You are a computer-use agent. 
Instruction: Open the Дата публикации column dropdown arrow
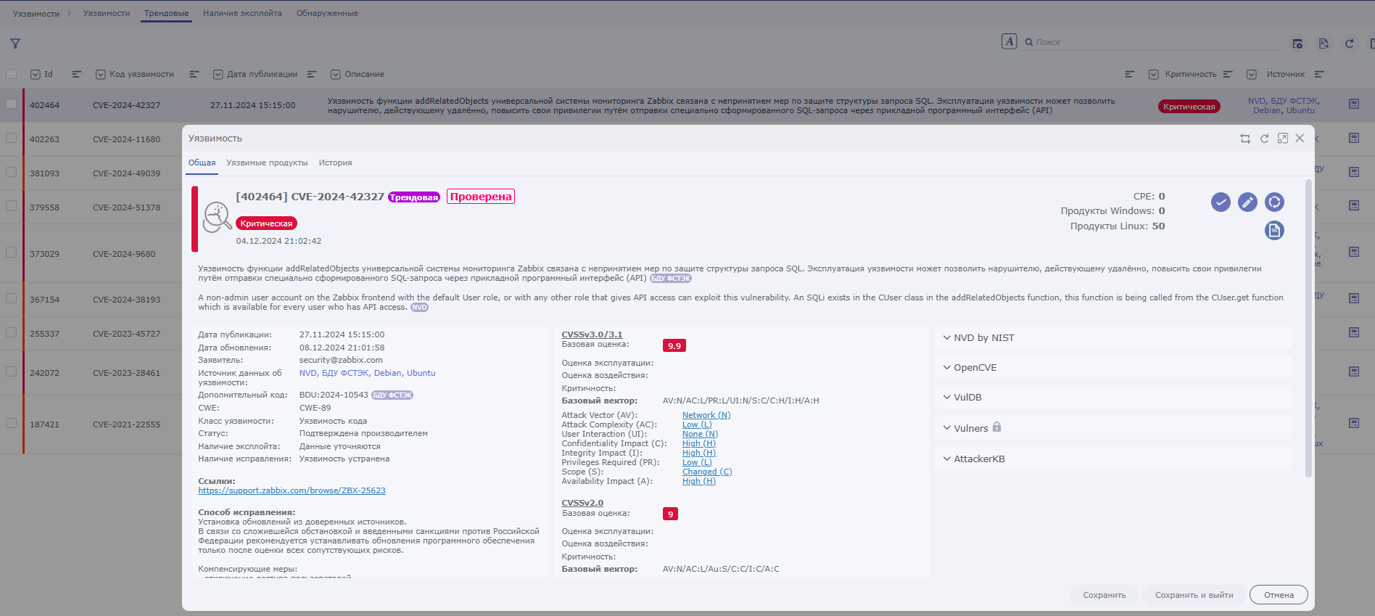[218, 74]
